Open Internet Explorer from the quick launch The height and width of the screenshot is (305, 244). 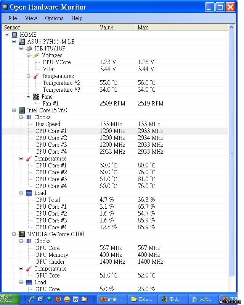pyautogui.click(x=32, y=299)
